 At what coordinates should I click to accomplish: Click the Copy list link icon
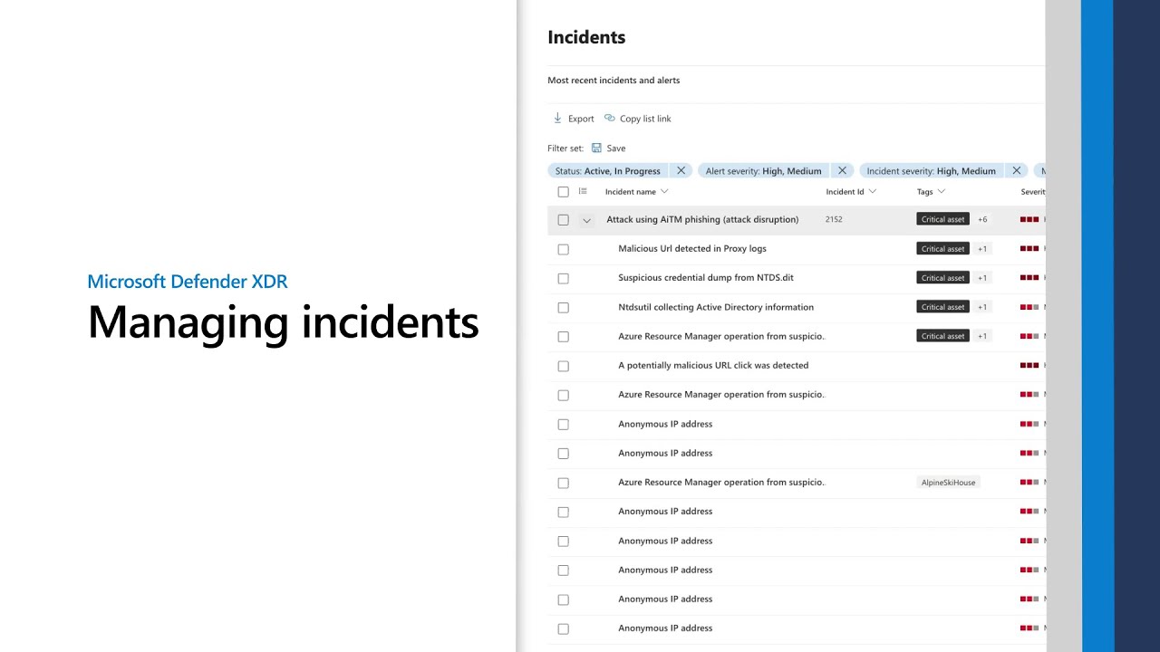[x=610, y=119]
